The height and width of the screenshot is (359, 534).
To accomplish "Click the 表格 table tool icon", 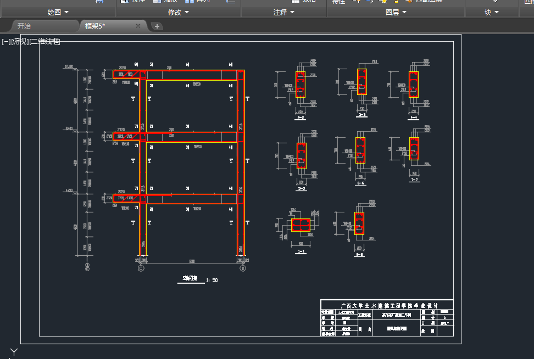I will tap(296, 1).
